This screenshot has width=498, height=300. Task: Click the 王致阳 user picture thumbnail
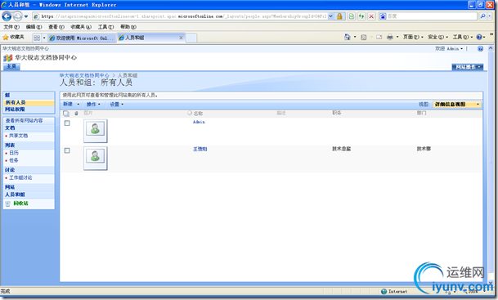96,158
